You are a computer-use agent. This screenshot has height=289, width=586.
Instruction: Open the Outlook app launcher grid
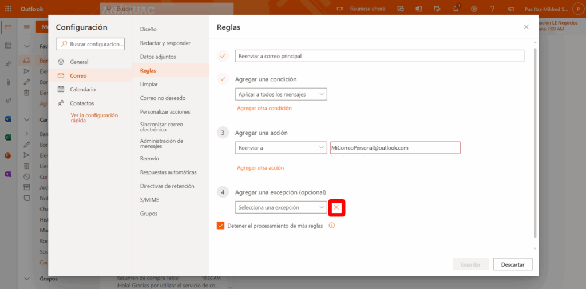(x=8, y=9)
